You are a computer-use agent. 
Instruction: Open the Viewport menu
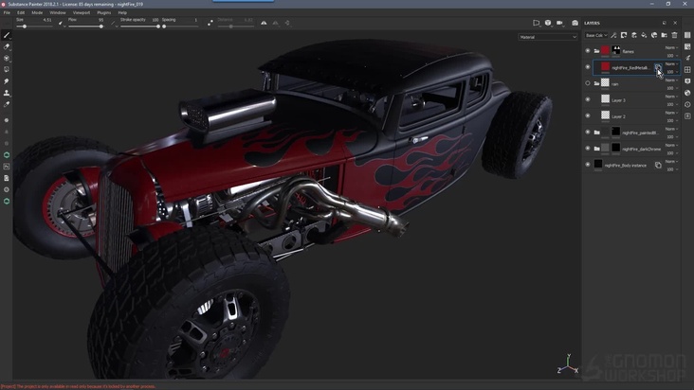coord(82,12)
